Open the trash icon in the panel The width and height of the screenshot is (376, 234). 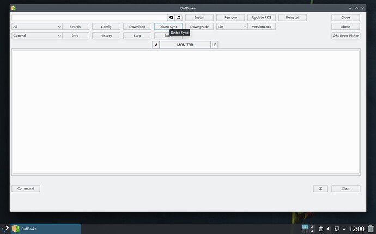pyautogui.click(x=371, y=229)
